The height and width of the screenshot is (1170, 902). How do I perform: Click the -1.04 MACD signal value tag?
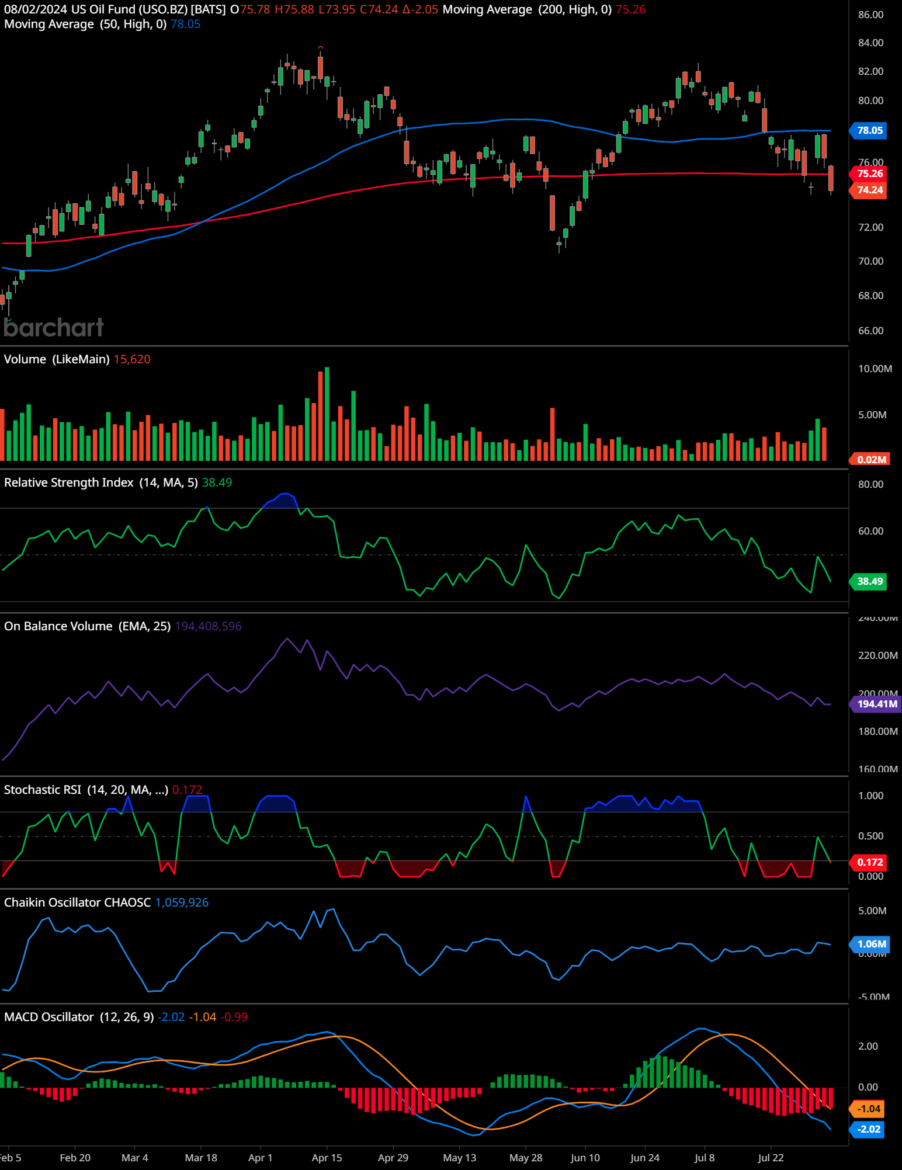868,1109
